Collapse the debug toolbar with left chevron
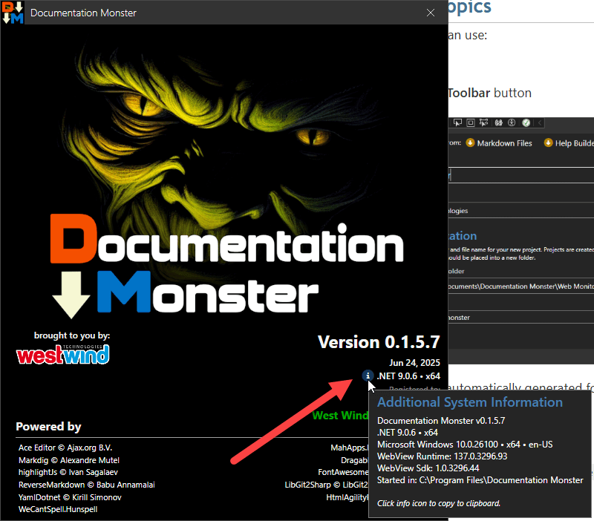Viewport: 594px width, 521px height. 540,122
